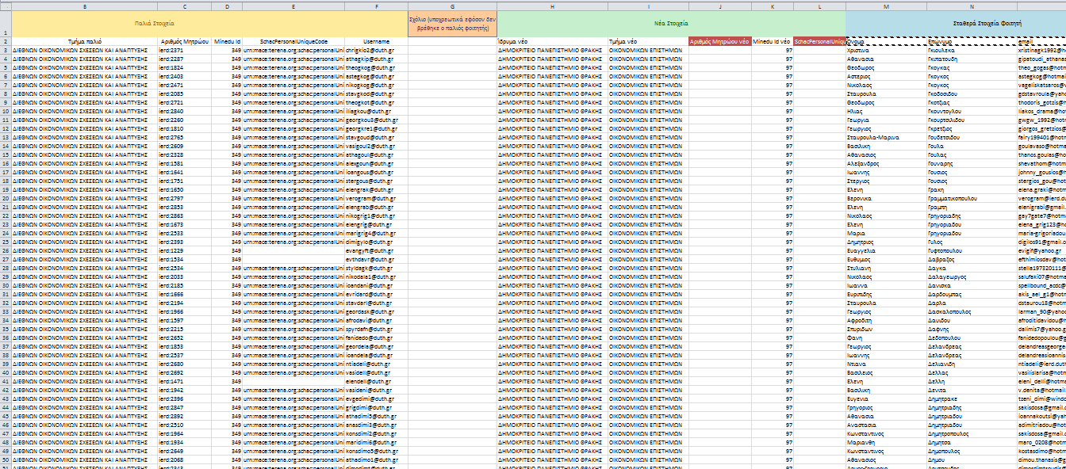Select column F header letter

click(377, 6)
